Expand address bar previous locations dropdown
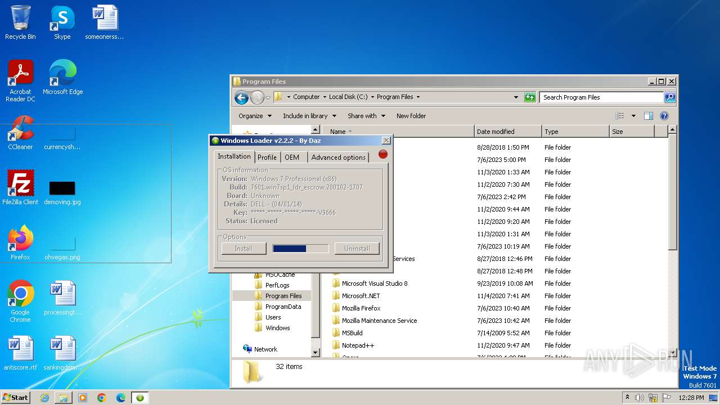This screenshot has height=405, width=720. pos(516,97)
